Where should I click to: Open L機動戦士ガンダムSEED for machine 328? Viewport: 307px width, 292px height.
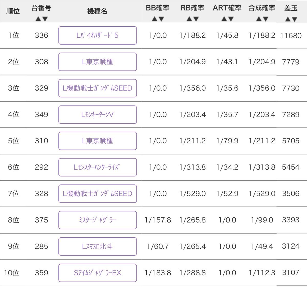pos(97,194)
